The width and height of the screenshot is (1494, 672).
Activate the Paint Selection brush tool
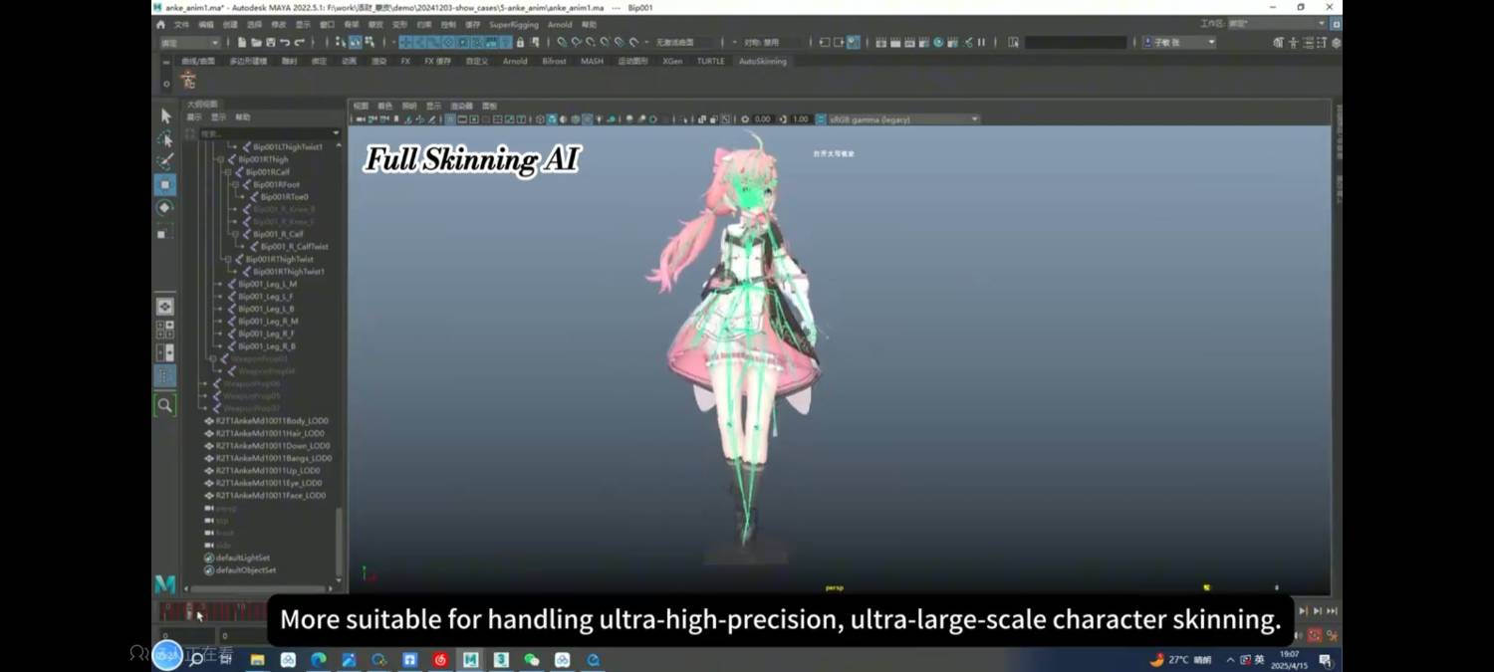coord(165,161)
